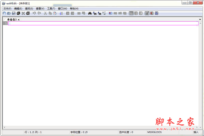Save the document with the floppy disk icon
204x136 pixels.
point(14,13)
